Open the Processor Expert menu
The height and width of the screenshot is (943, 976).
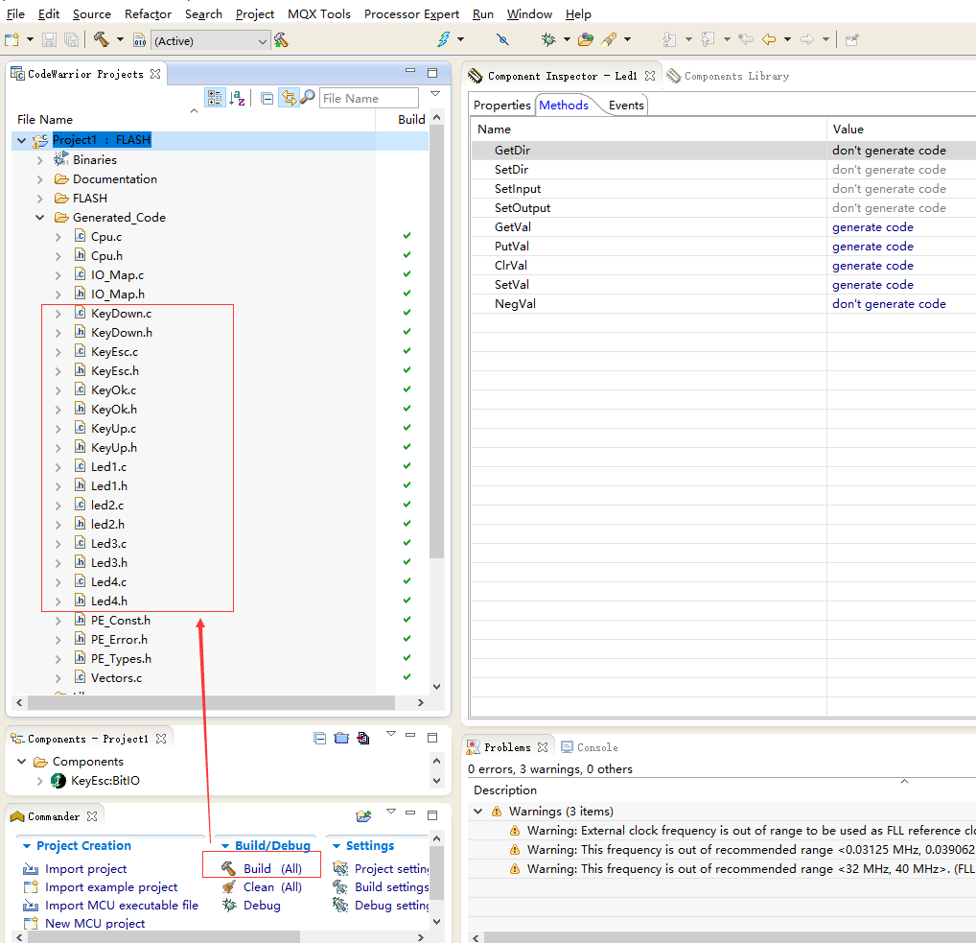(x=411, y=13)
